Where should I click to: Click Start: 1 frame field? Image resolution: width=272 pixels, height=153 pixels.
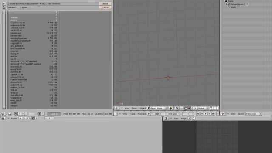tap(158, 114)
